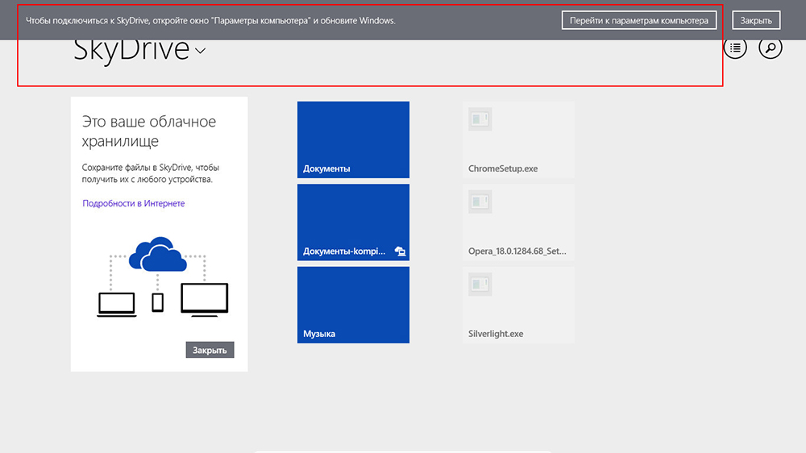
Task: Click the "Это ваше облачное хранилище" heading
Action: [x=148, y=131]
